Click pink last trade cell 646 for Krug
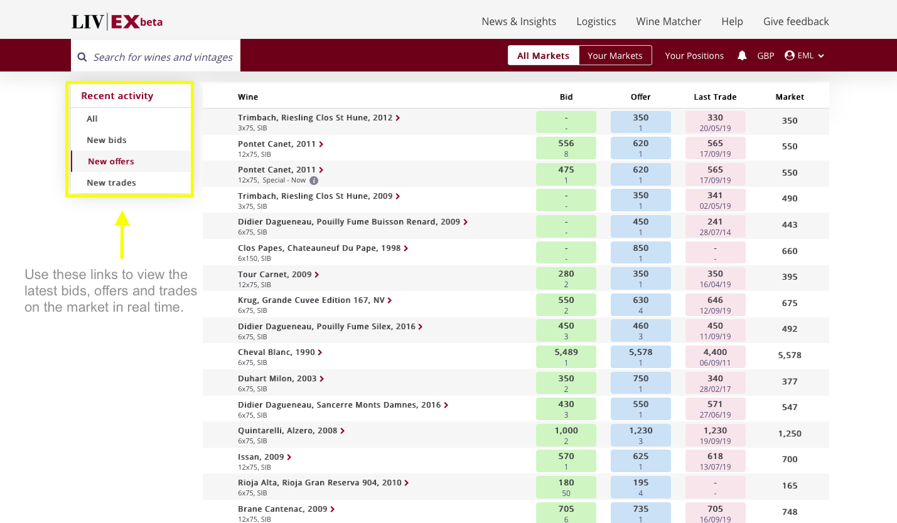The height and width of the screenshot is (523, 897). [716, 305]
